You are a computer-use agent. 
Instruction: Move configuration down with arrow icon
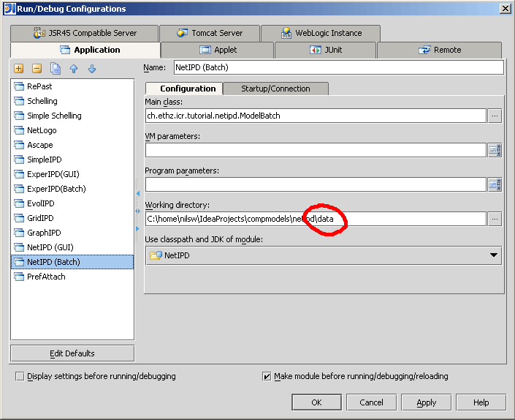92,68
